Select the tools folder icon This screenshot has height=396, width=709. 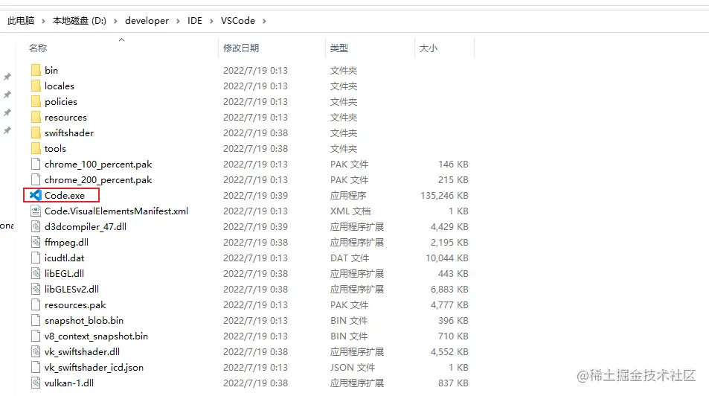point(36,148)
